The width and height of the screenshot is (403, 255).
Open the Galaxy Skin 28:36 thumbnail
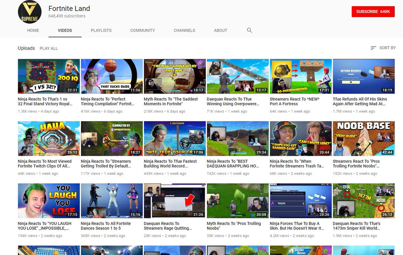(301, 201)
